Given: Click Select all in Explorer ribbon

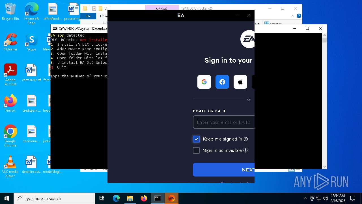Looking at the screenshot, I should [x=273, y=24].
